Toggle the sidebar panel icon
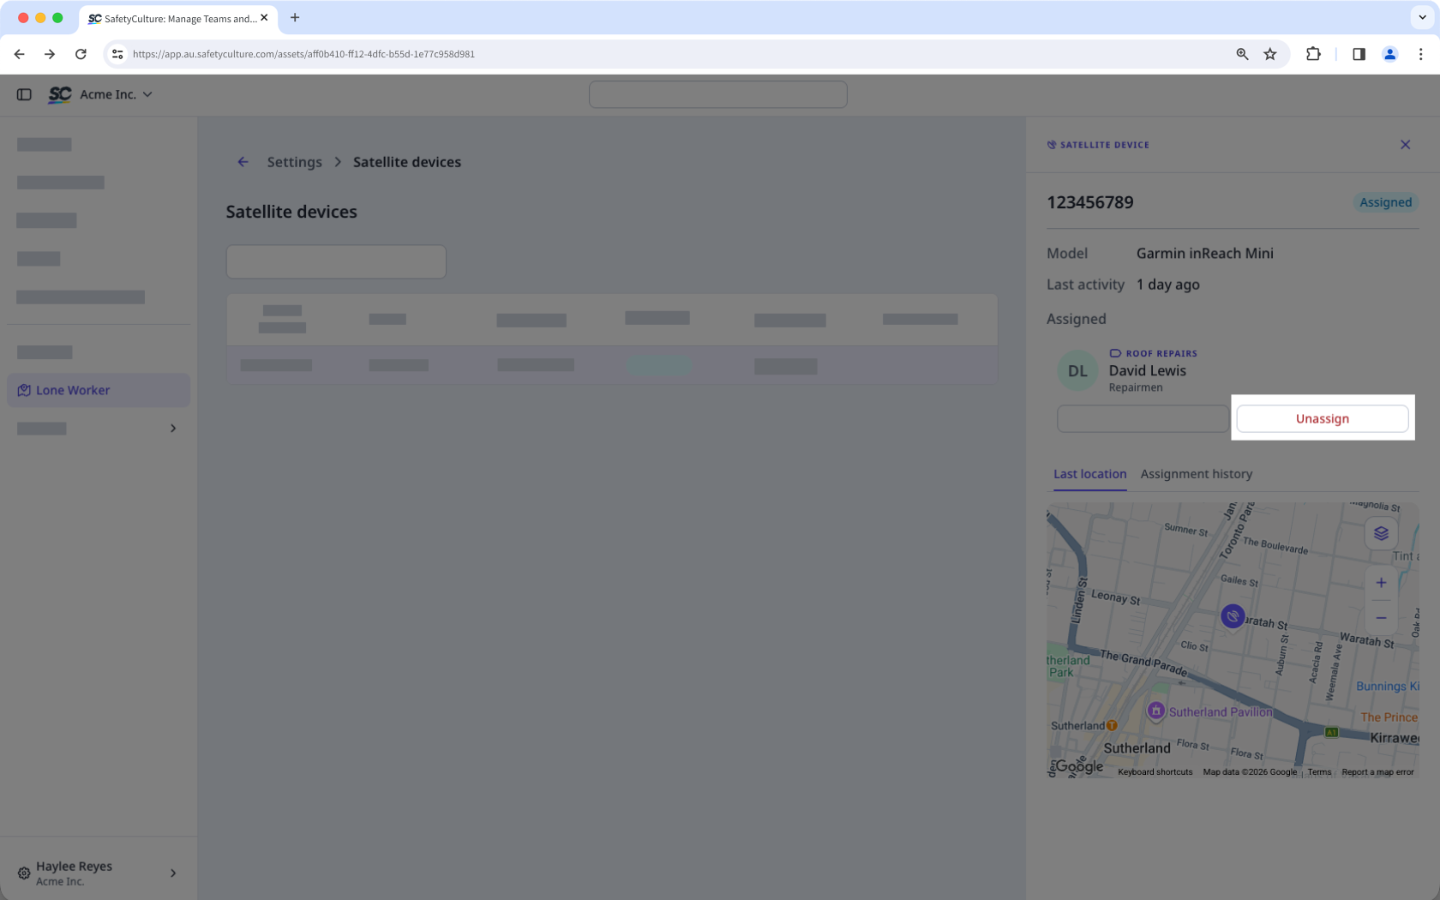Image resolution: width=1440 pixels, height=900 pixels. [24, 94]
